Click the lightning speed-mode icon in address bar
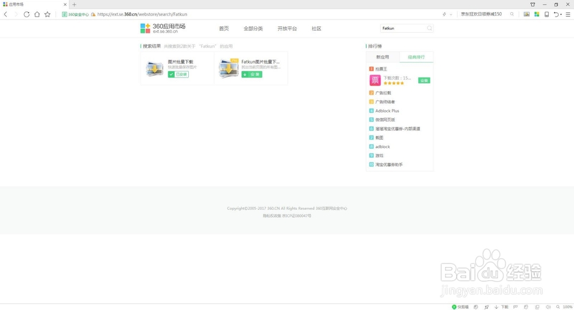 click(x=444, y=14)
